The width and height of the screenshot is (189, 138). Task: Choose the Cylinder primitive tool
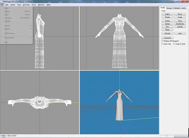click(x=180, y=26)
